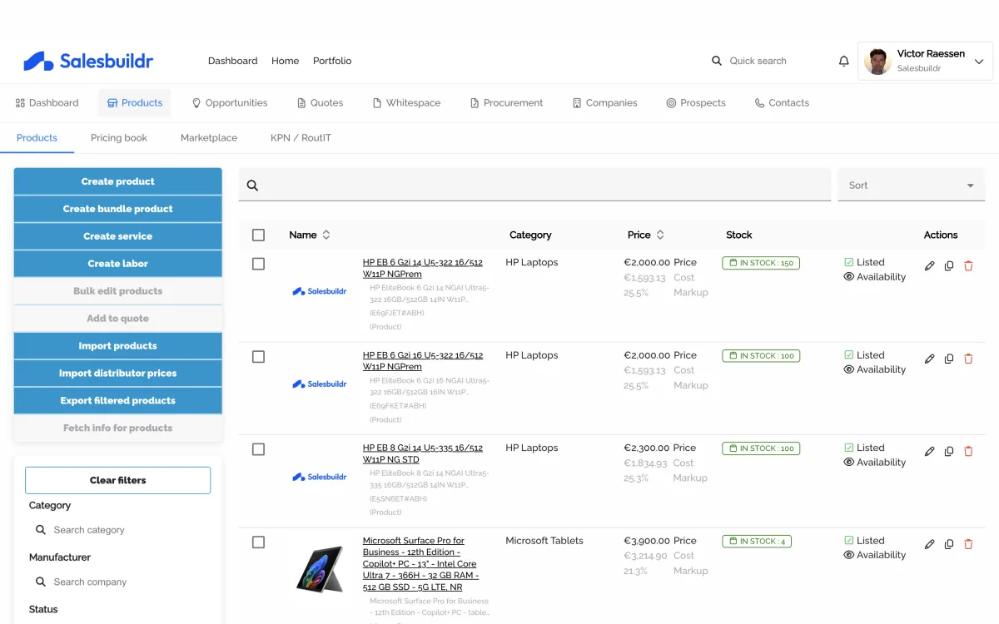Check the HP EB 8 G2i 14 row checkbox
This screenshot has width=999, height=624.
(258, 449)
